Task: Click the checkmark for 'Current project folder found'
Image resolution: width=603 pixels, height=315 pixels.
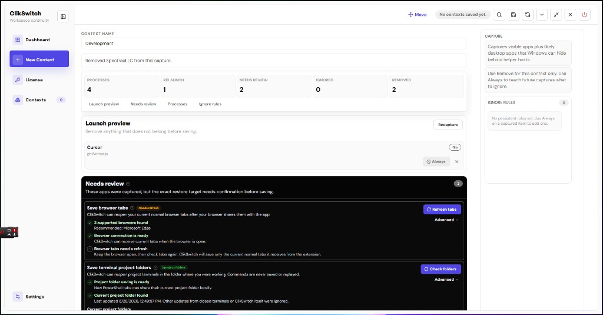Action: click(90, 296)
